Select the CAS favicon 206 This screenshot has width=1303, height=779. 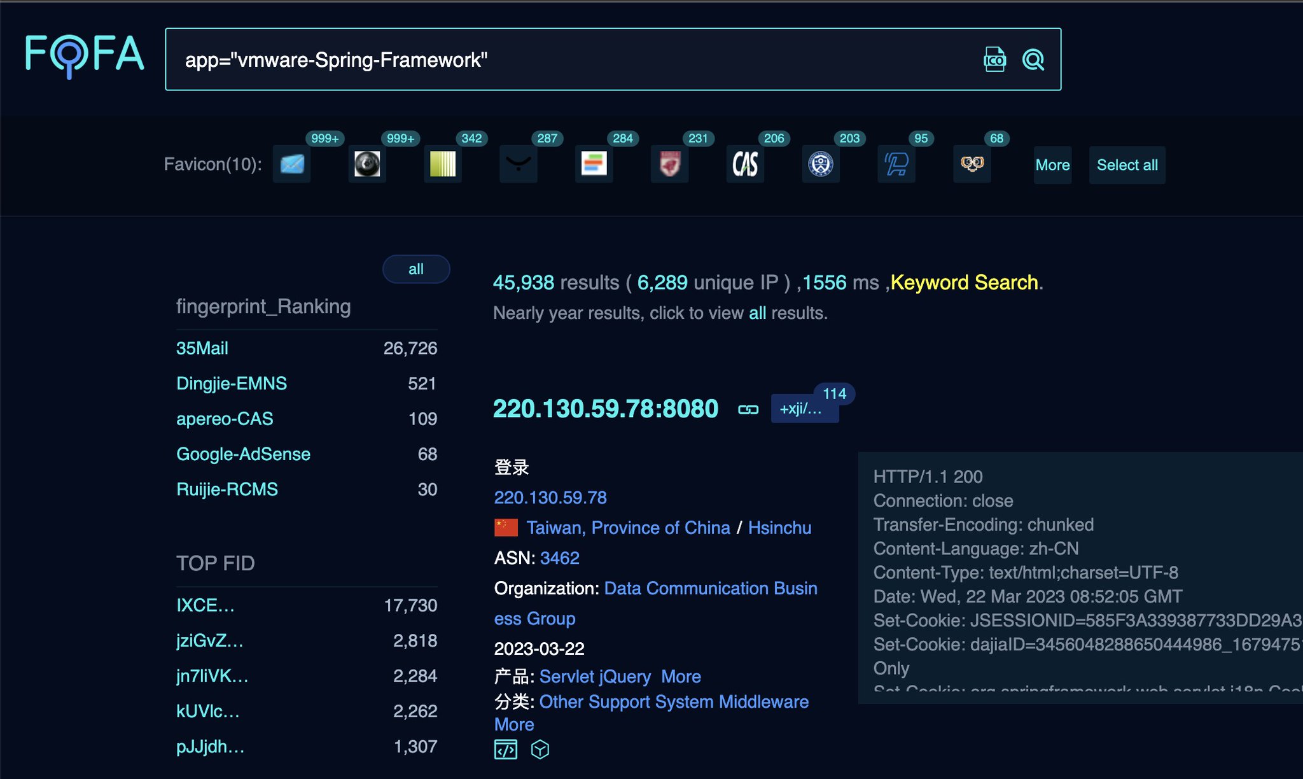pyautogui.click(x=745, y=164)
